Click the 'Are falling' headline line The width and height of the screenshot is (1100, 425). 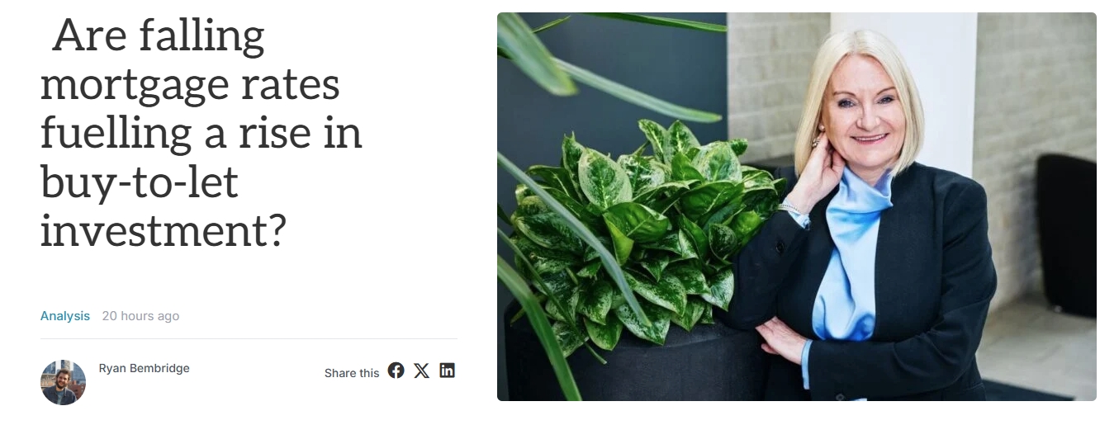point(159,36)
